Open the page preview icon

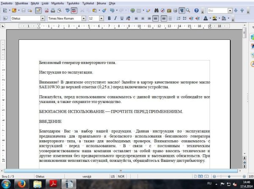pyautogui.click(x=59, y=11)
